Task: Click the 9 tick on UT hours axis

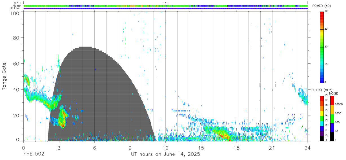Action: tap(130, 148)
